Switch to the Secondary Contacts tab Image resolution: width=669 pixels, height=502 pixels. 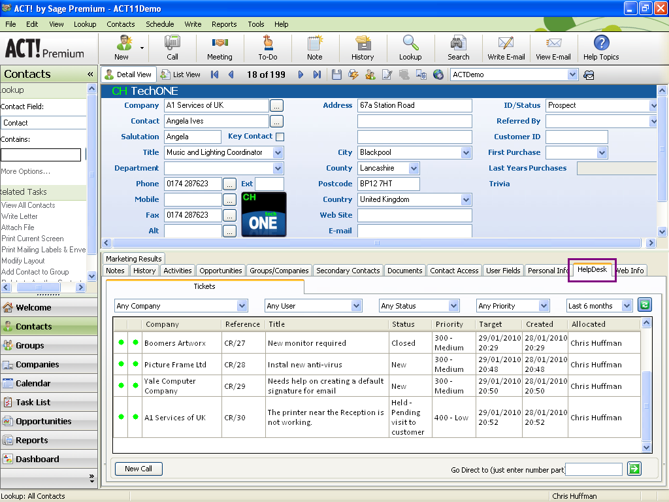point(348,271)
